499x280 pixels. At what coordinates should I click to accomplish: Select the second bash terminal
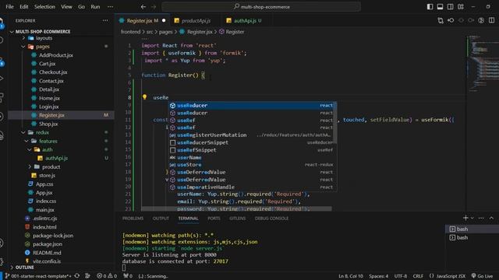coord(472,237)
